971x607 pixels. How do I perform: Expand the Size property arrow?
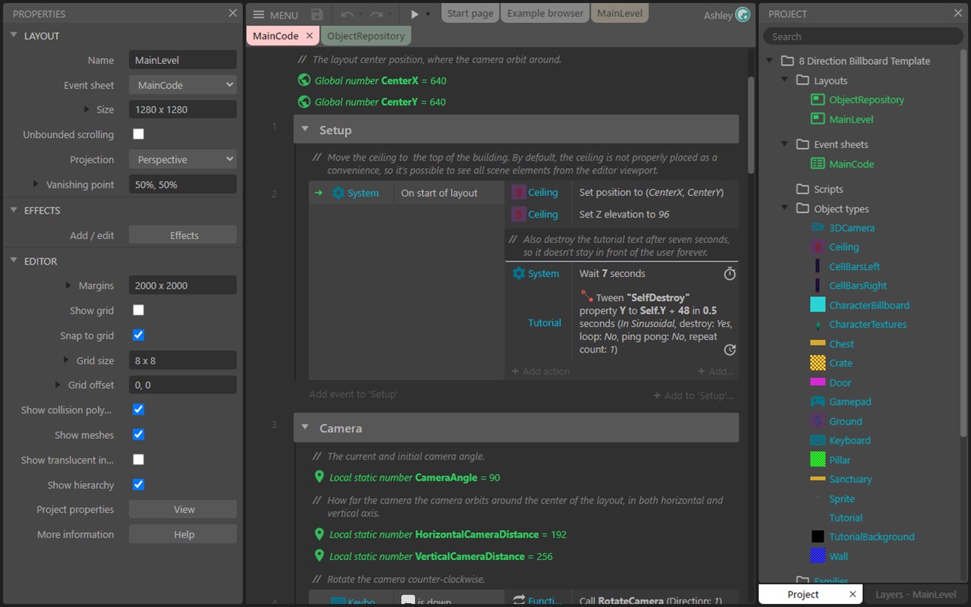(87, 110)
